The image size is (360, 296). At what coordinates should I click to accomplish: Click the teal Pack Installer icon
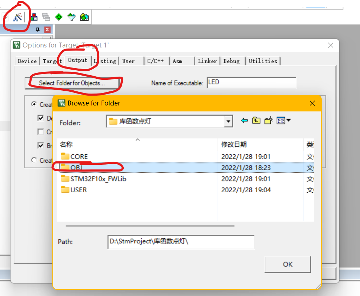(71, 17)
